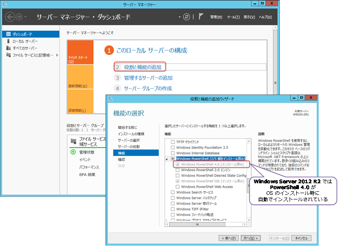
Task: Check Windows Search サービス feature
Action: click(x=173, y=192)
